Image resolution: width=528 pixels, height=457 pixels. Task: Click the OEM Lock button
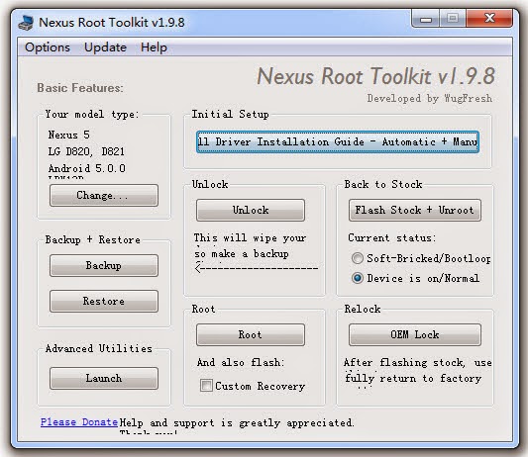pyautogui.click(x=414, y=335)
